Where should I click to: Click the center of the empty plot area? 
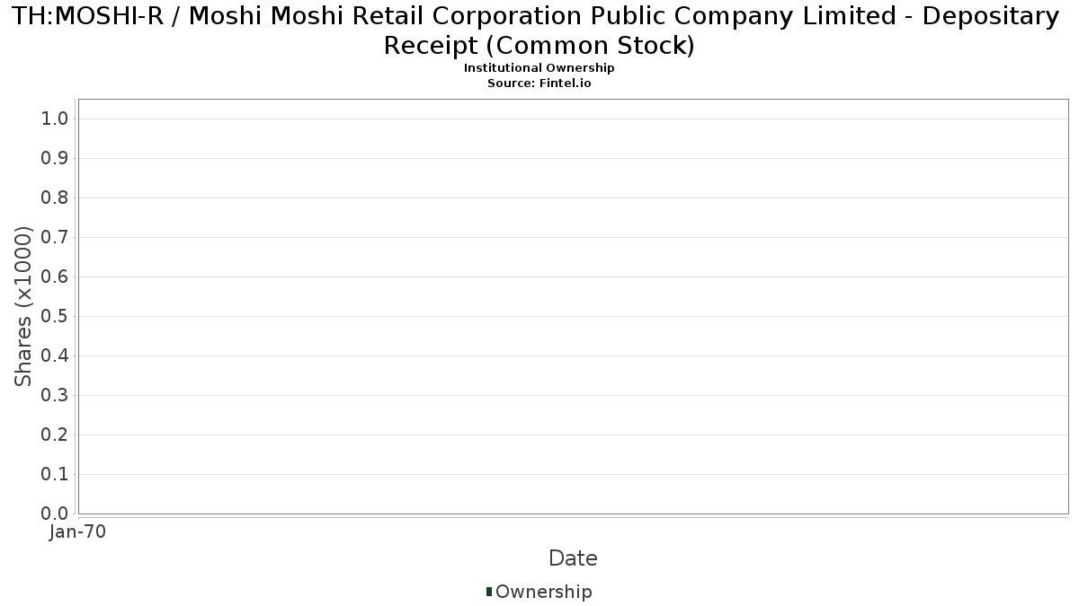click(573, 306)
